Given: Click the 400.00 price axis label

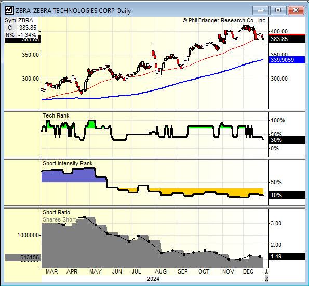Looking at the screenshot, I should click(x=279, y=31).
